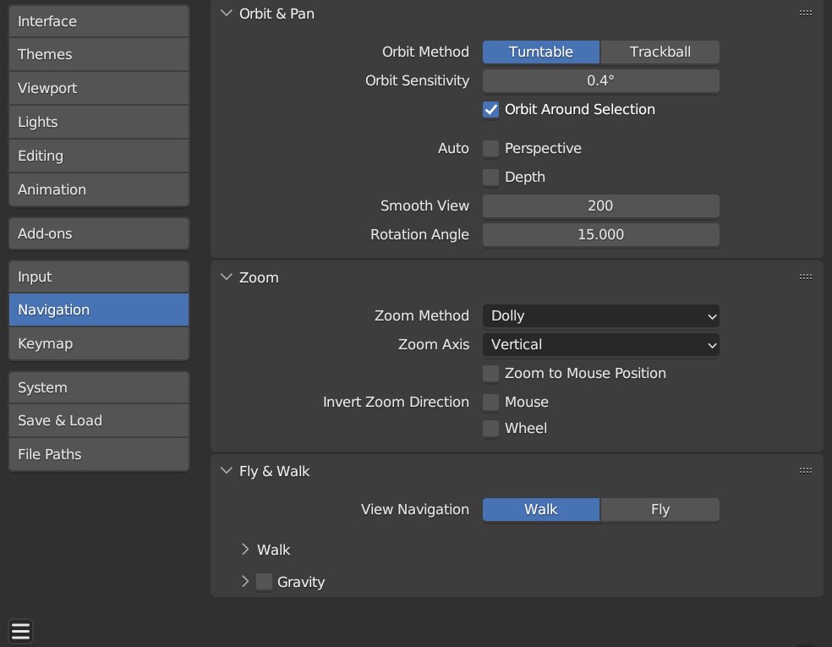Enable Invert Zoom Direction for Wheel
The width and height of the screenshot is (832, 647).
click(490, 429)
